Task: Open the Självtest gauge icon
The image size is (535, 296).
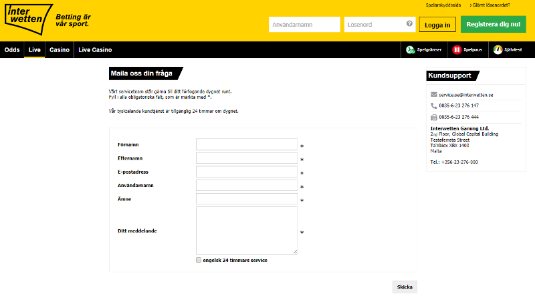Action: (498, 50)
